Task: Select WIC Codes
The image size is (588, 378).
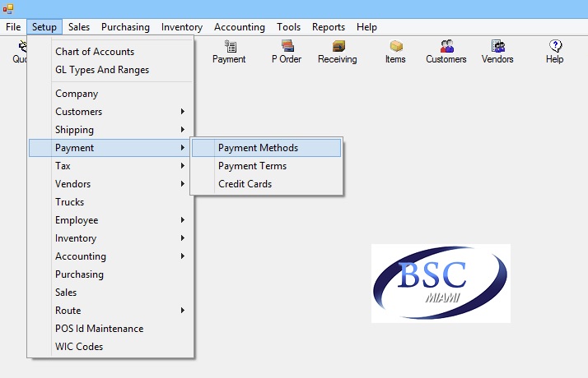Action: click(110, 347)
